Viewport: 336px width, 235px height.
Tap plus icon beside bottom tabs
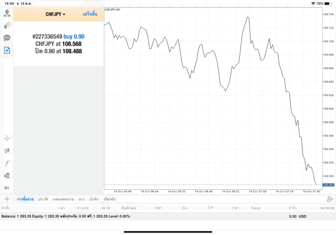(x=6, y=199)
